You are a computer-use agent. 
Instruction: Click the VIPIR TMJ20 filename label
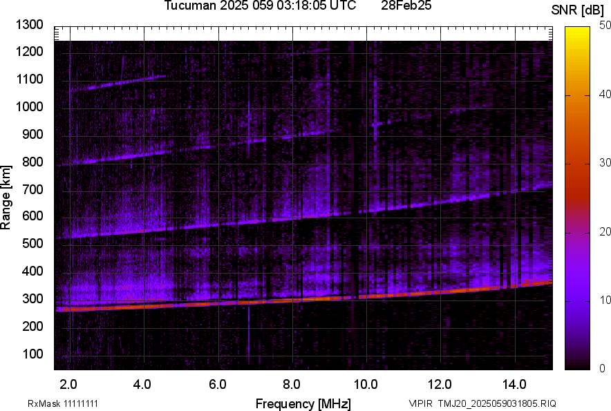pos(482,403)
